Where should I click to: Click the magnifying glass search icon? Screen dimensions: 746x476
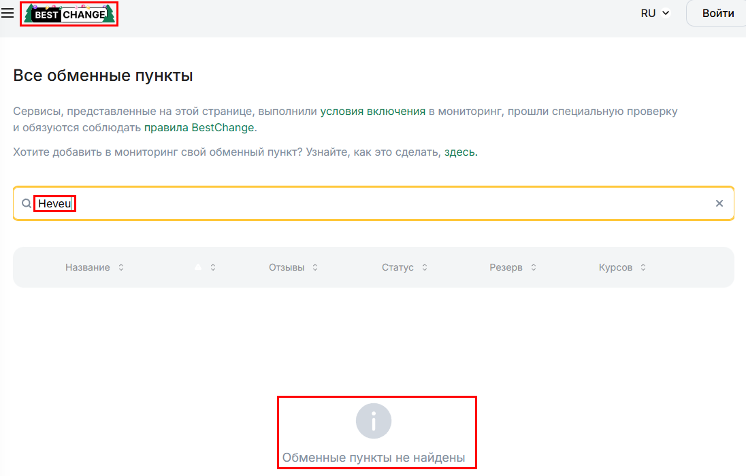[x=28, y=203]
